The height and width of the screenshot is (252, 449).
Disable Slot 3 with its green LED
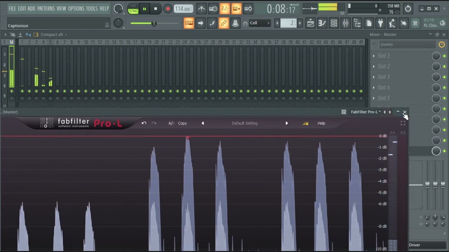point(444,77)
